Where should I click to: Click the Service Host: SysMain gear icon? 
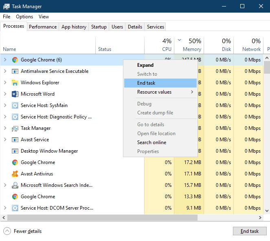15,105
